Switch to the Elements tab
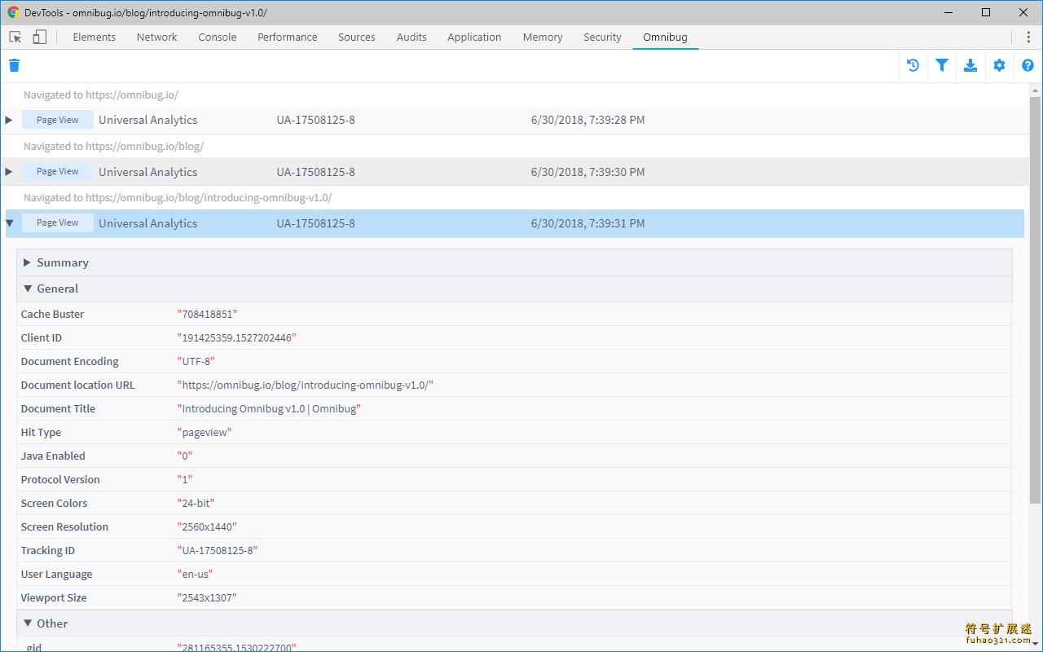This screenshot has height=652, width=1043. point(95,37)
